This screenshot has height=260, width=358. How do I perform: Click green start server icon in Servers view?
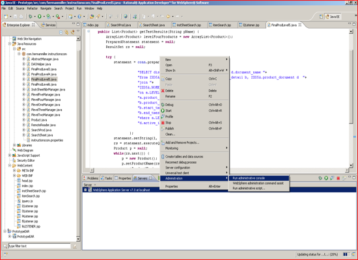(x=326, y=178)
